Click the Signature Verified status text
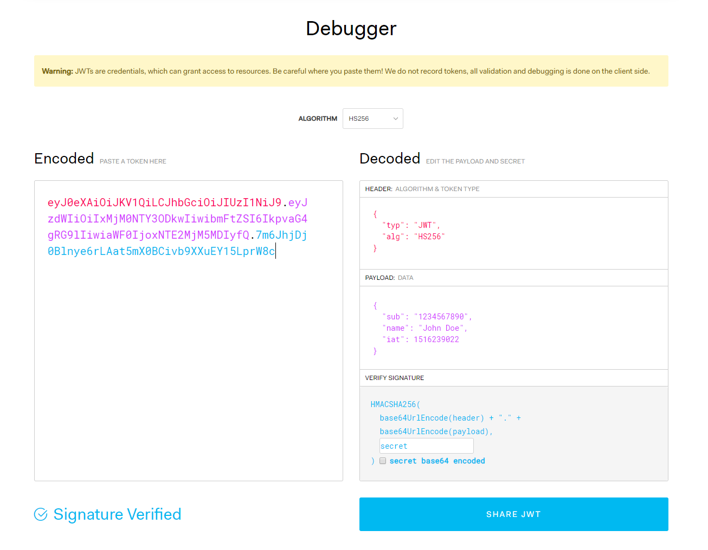 click(117, 514)
